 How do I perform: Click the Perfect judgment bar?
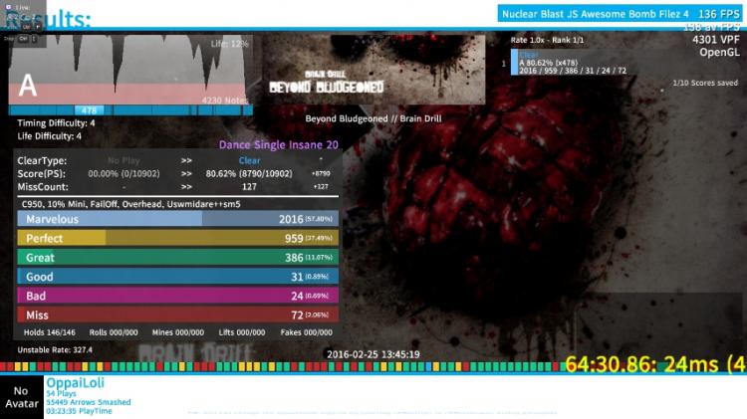tap(177, 238)
